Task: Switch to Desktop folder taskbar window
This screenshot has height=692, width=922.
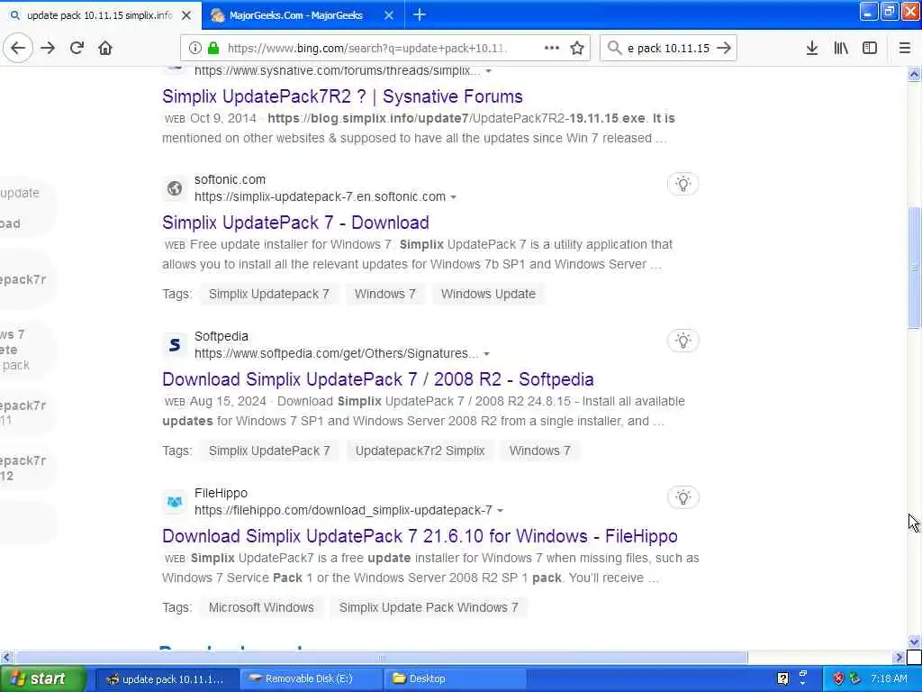Action: (x=456, y=679)
